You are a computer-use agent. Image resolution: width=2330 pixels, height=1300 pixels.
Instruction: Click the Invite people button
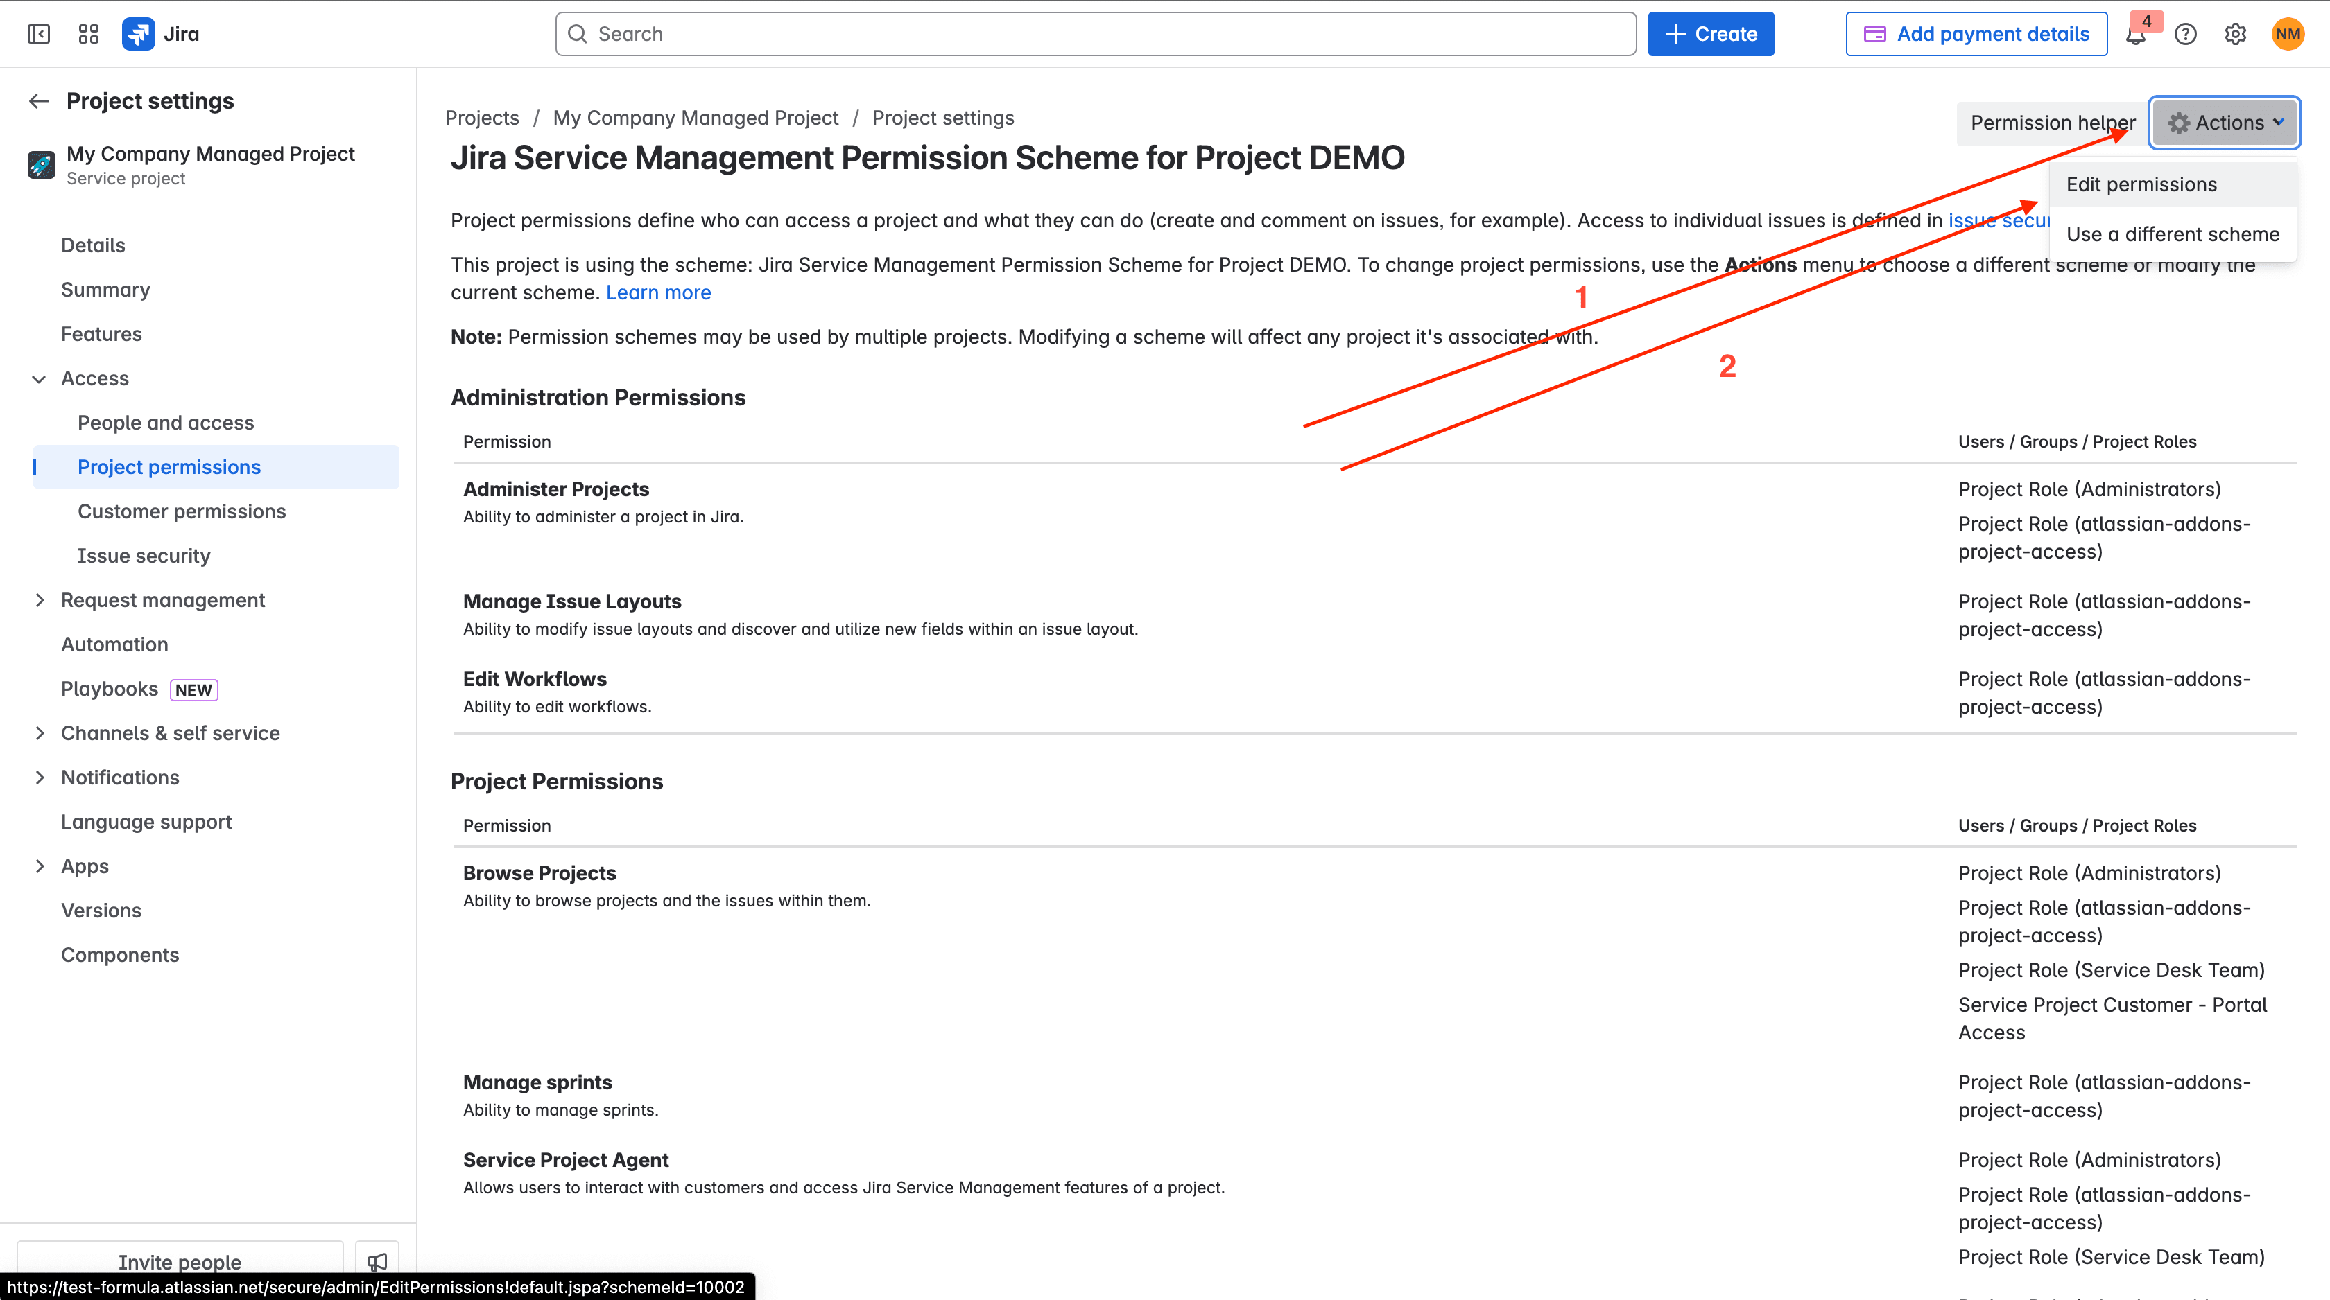point(180,1262)
